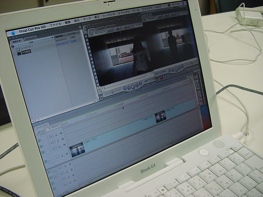This screenshot has width=263, height=197.
Task: Click red Overwrite edit button in Canvas
Action: pyautogui.click(x=161, y=78)
